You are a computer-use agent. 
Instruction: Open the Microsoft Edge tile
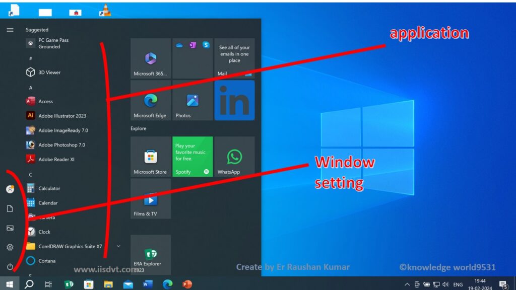[x=150, y=101]
